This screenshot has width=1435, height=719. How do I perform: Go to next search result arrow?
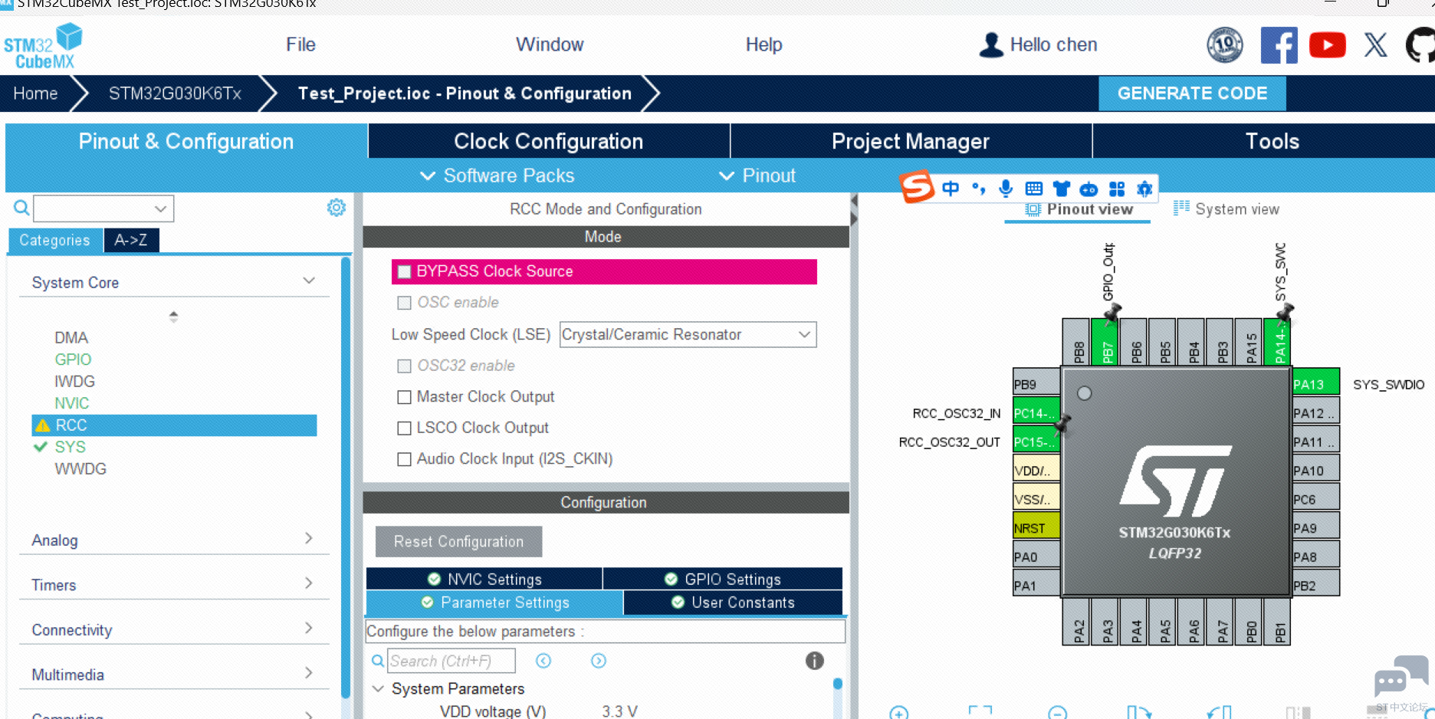[599, 661]
